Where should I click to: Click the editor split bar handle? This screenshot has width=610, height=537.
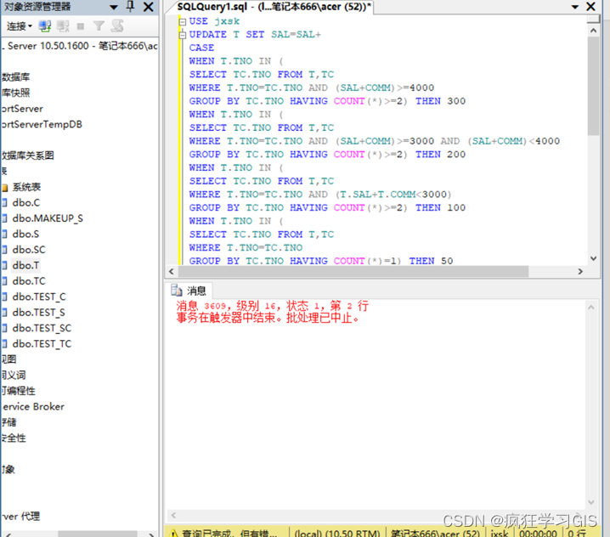tap(593, 19)
